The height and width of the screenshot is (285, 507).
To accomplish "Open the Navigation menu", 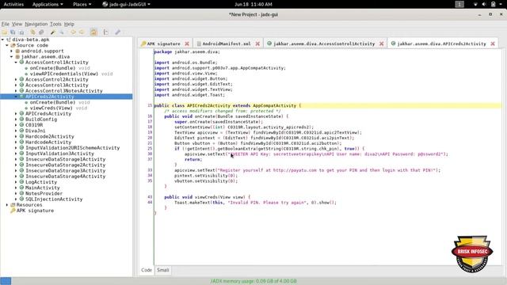I will click(x=36, y=24).
